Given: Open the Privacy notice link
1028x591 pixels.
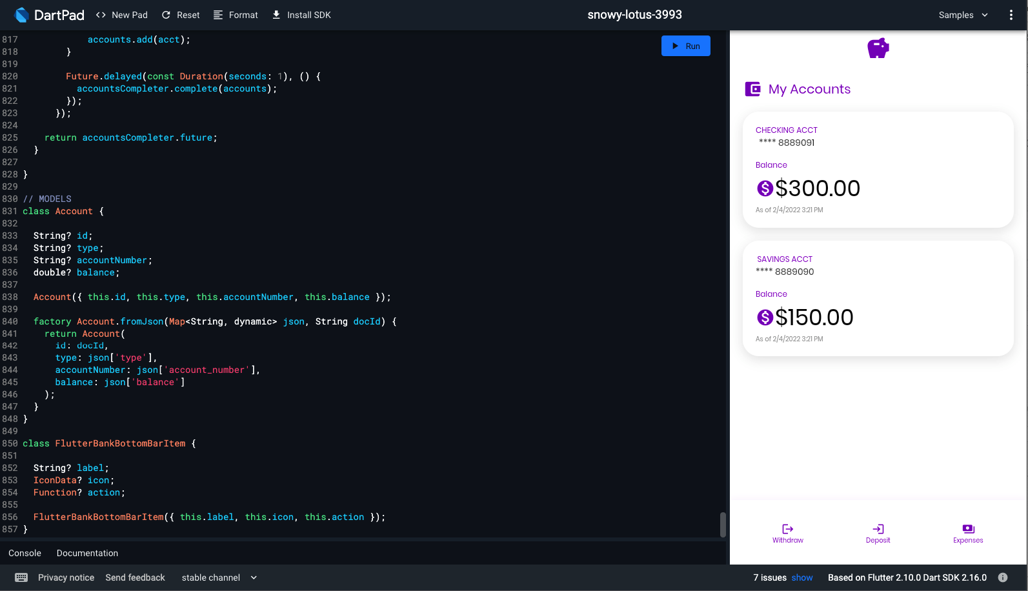Looking at the screenshot, I should [x=66, y=577].
